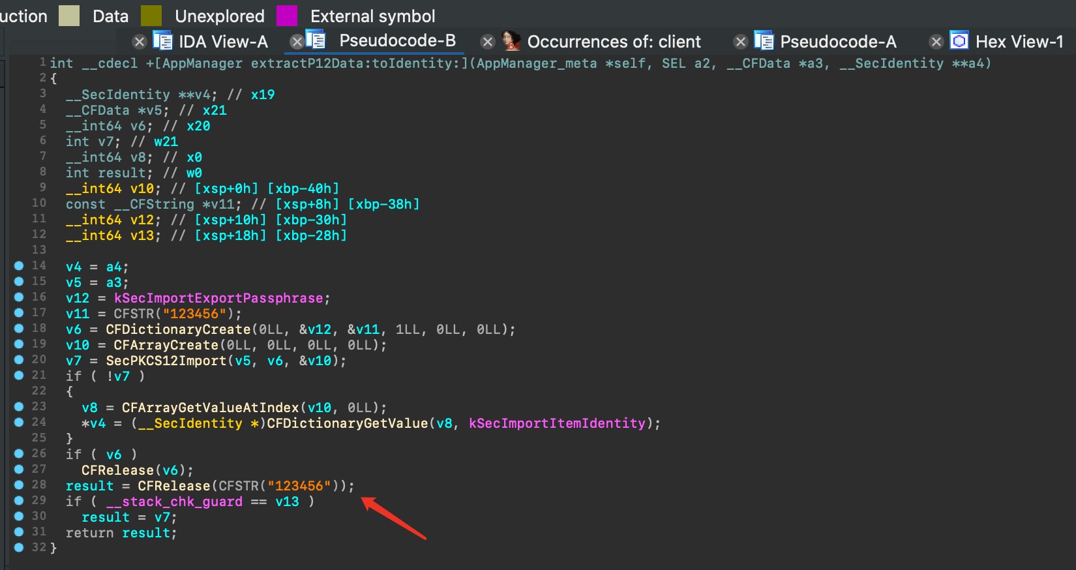Image resolution: width=1076 pixels, height=570 pixels.
Task: Click the Occurrences of: client search icon
Action: click(511, 40)
